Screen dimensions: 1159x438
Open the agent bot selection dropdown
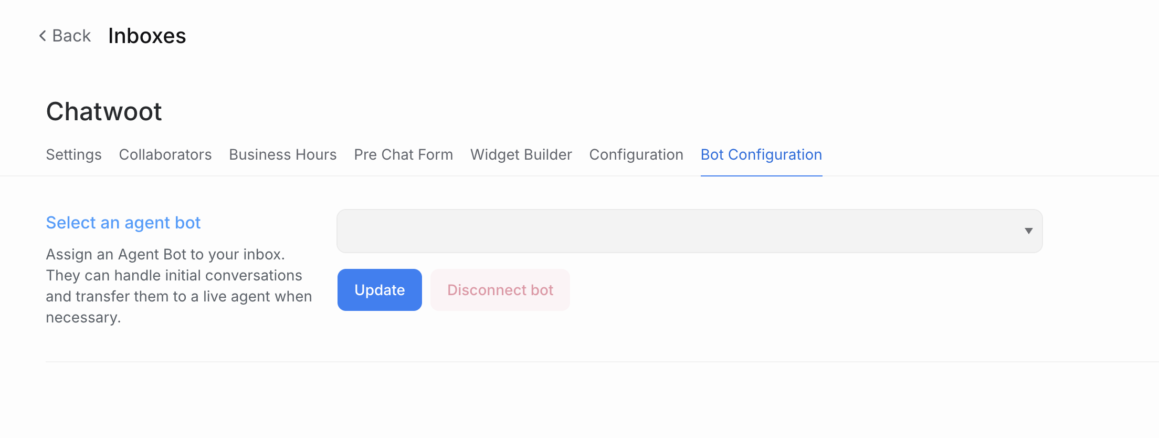click(x=689, y=231)
